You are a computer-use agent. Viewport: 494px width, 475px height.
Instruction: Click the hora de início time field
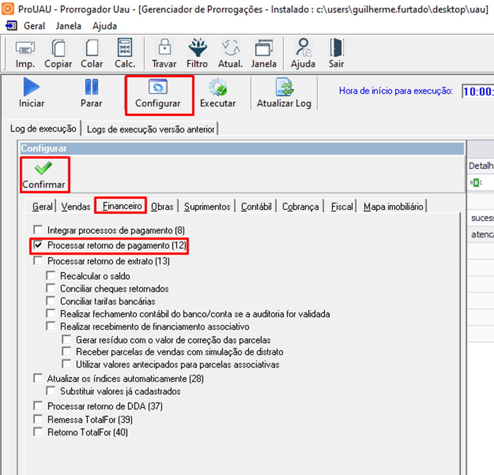click(x=477, y=92)
